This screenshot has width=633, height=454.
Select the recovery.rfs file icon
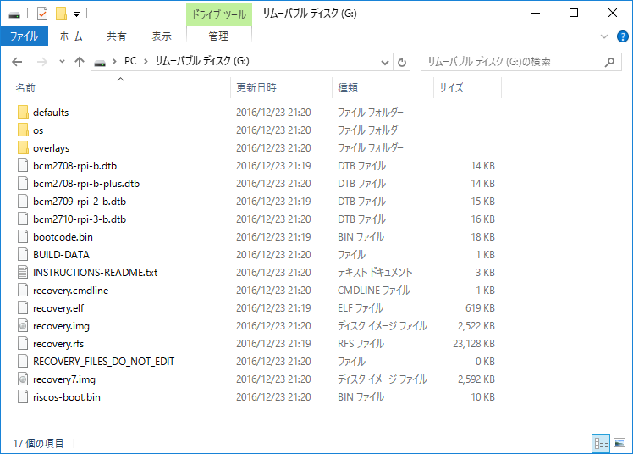coord(23,343)
